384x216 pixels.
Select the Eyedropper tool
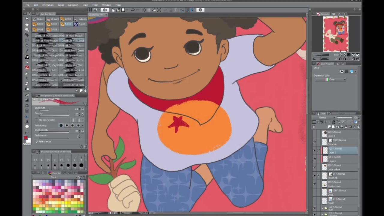tap(27, 51)
